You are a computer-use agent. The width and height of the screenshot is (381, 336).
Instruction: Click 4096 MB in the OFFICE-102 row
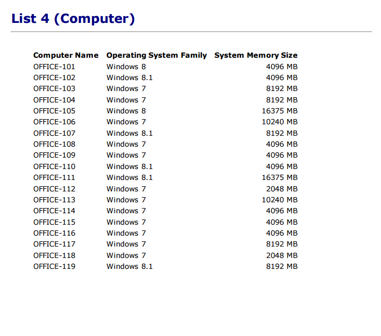pos(282,77)
